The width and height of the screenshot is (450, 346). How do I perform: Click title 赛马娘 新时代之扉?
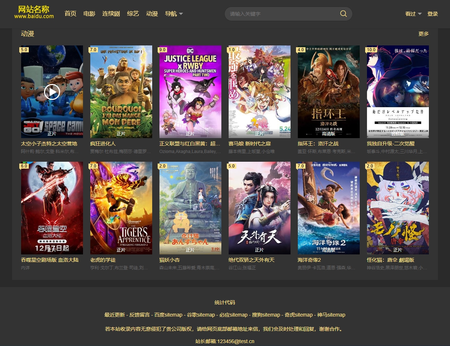[x=250, y=144]
